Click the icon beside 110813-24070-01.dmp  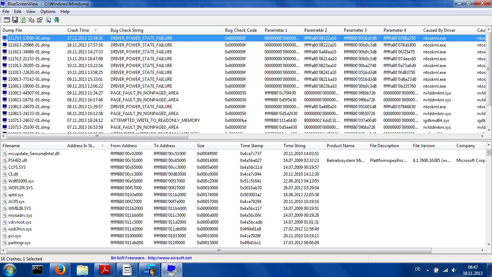(x=5, y=107)
